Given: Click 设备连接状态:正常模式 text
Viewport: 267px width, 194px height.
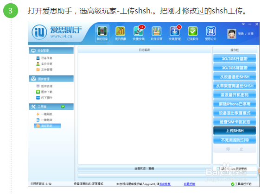Looking at the screenshot, I should click(89, 184).
